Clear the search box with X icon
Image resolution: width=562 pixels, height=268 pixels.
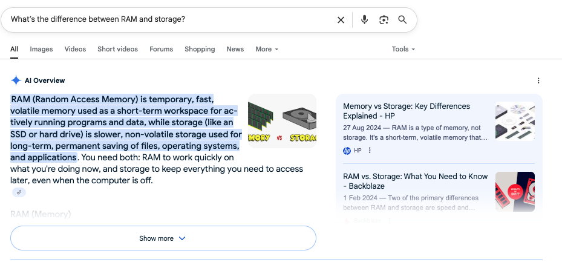pos(341,20)
